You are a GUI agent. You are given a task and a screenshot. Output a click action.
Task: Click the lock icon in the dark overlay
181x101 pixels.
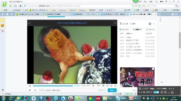coord(172,92)
